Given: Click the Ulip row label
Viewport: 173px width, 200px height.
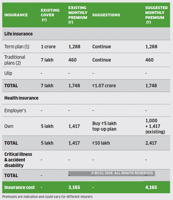Looking at the screenshot, I should [8, 73].
